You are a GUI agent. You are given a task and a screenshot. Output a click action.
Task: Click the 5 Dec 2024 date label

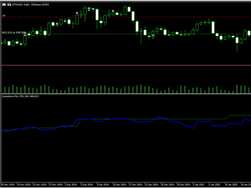(87, 185)
